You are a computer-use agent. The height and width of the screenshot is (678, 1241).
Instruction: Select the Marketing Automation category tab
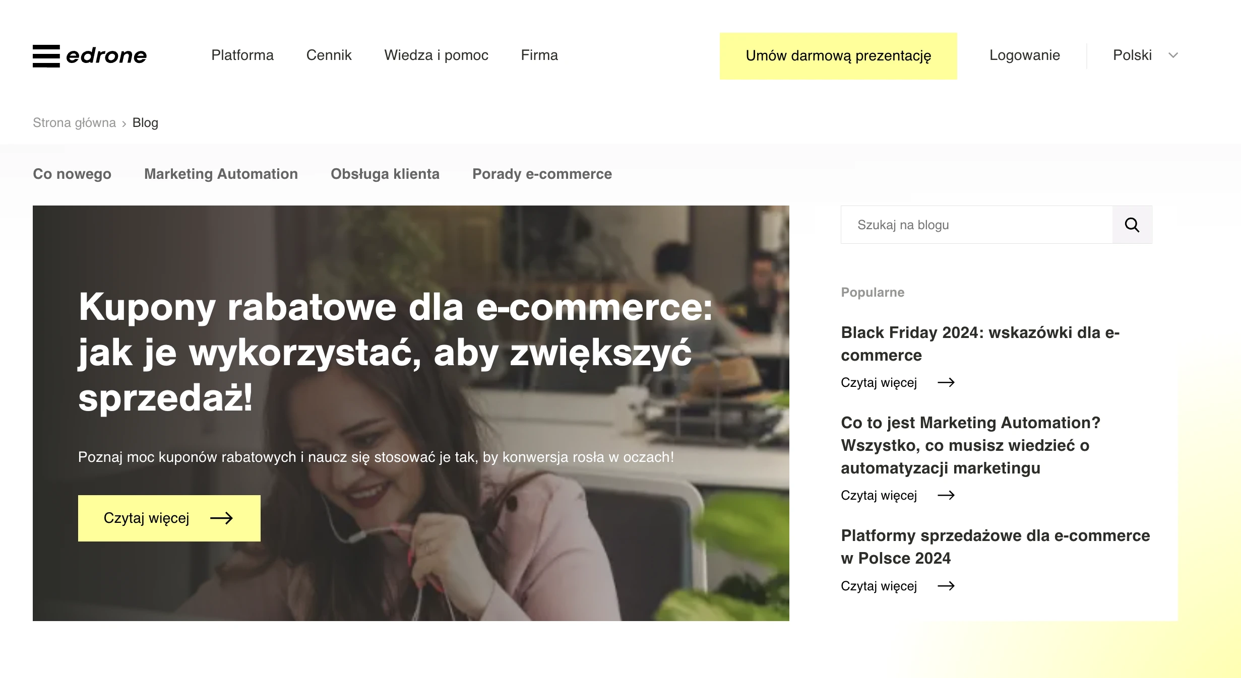tap(221, 174)
